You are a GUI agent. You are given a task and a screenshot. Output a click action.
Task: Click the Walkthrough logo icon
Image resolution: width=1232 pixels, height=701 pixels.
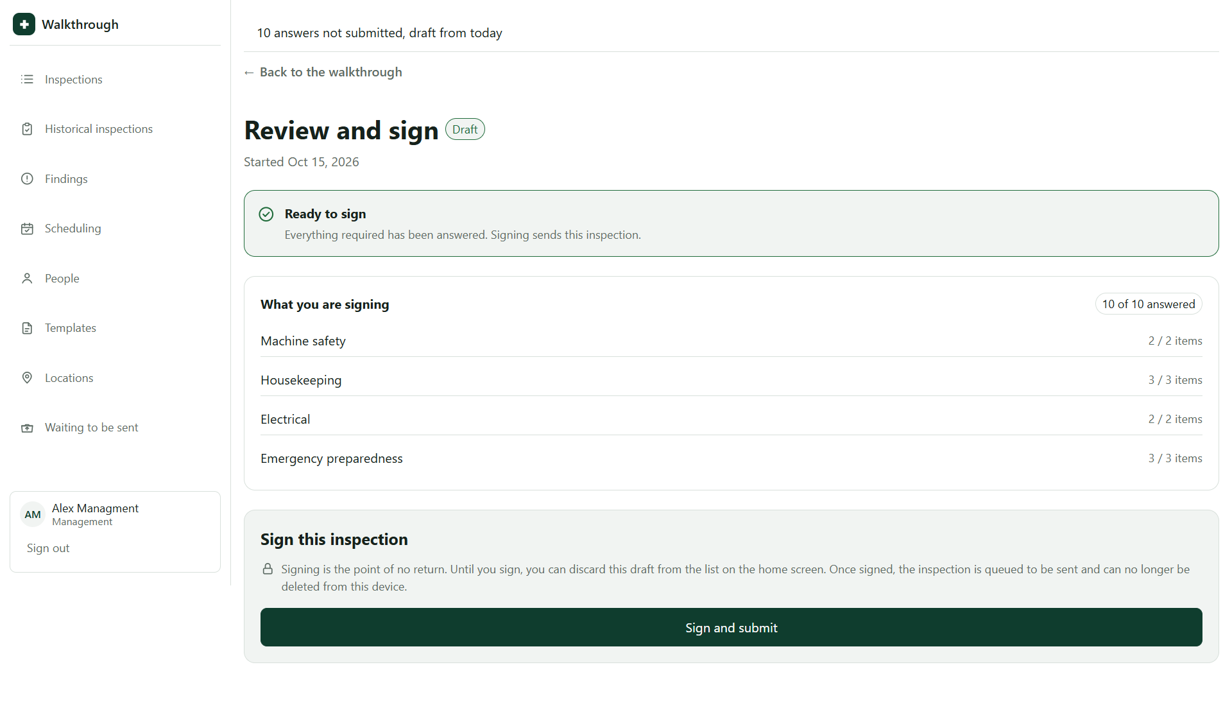click(x=24, y=24)
